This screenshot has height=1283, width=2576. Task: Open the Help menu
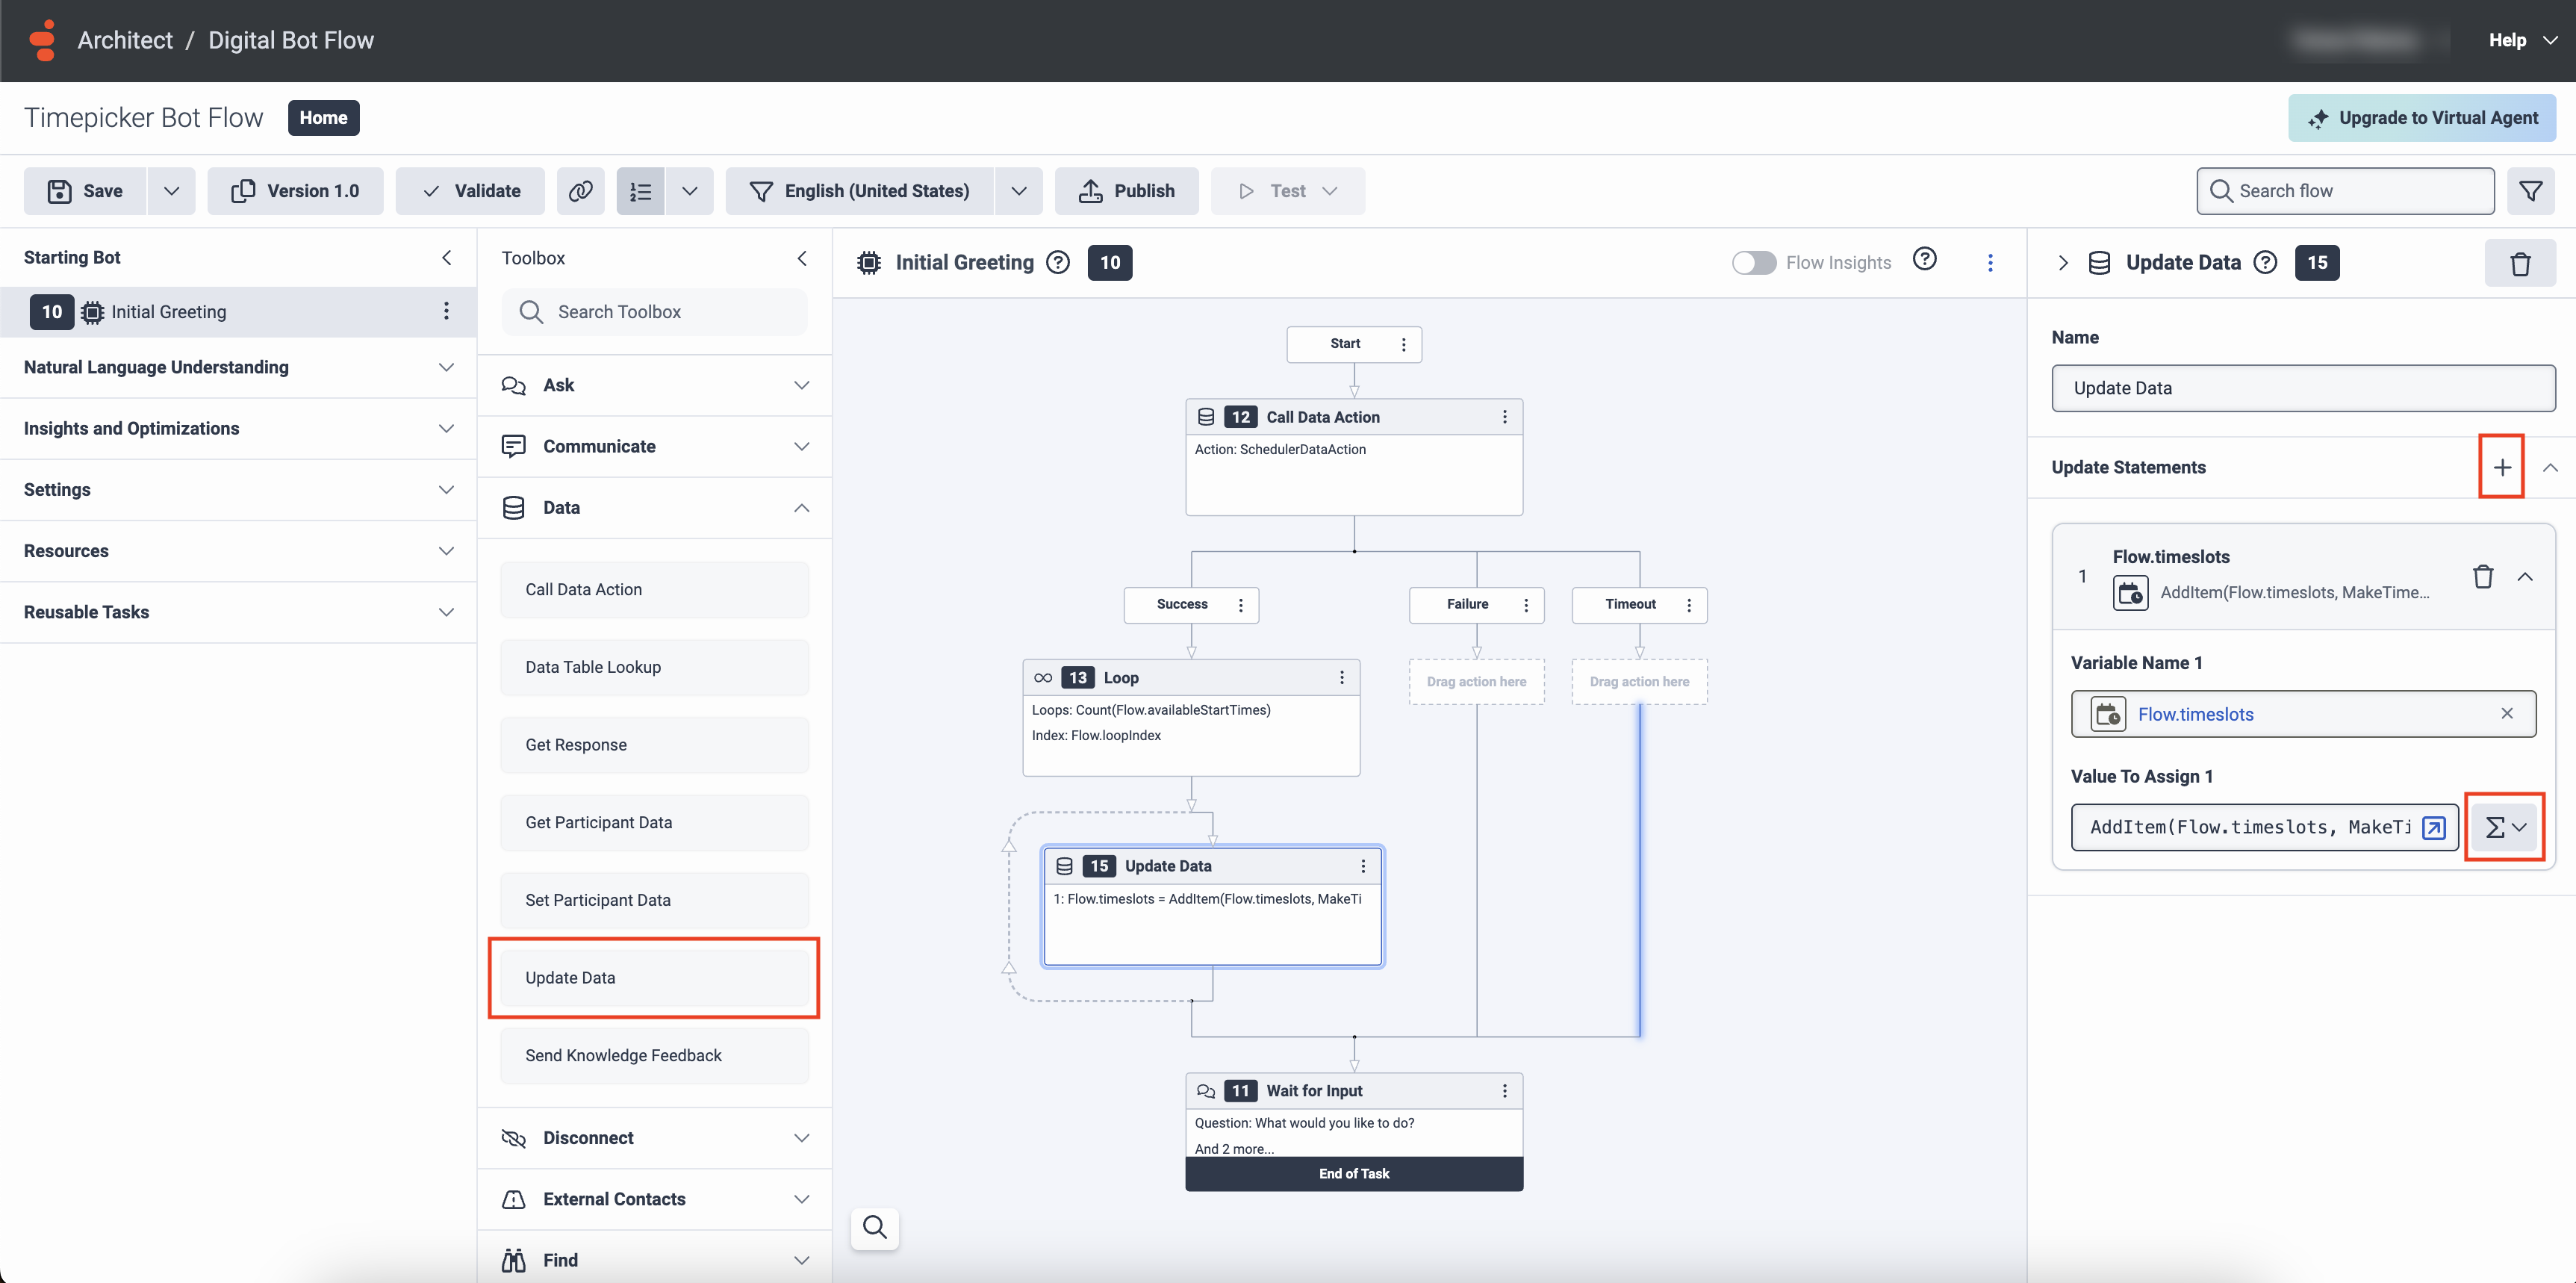click(x=2521, y=40)
